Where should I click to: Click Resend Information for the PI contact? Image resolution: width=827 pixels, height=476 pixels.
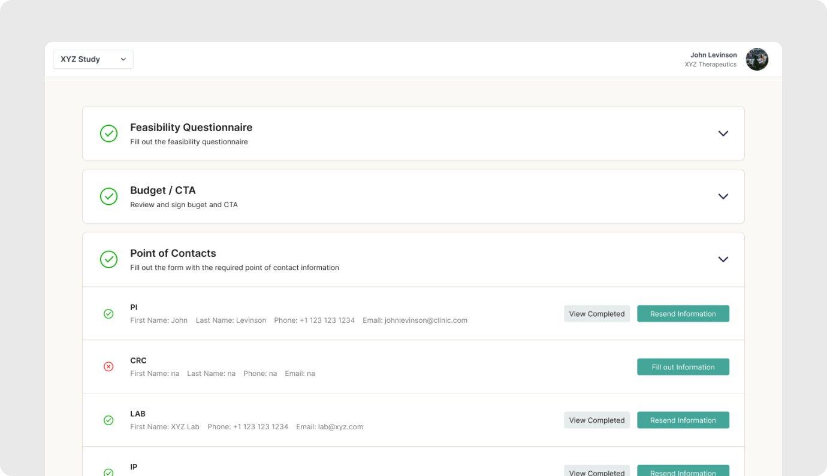pos(683,314)
